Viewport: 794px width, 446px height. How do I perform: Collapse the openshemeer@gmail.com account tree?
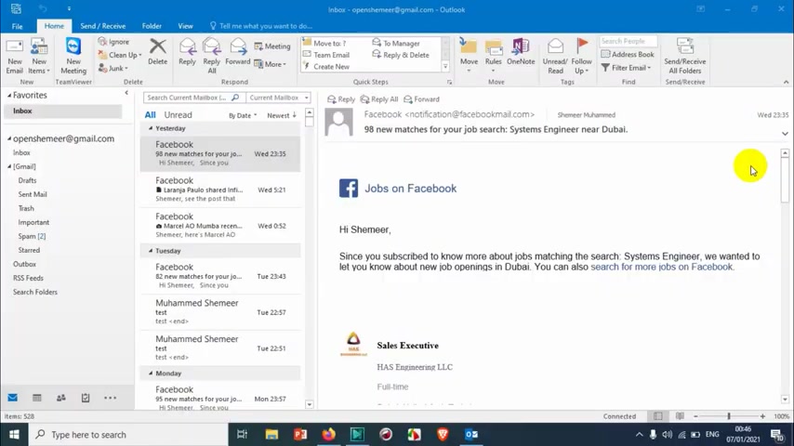9,138
